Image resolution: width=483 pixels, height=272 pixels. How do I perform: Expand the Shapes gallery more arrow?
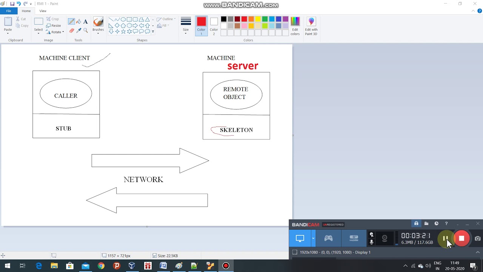point(153,32)
